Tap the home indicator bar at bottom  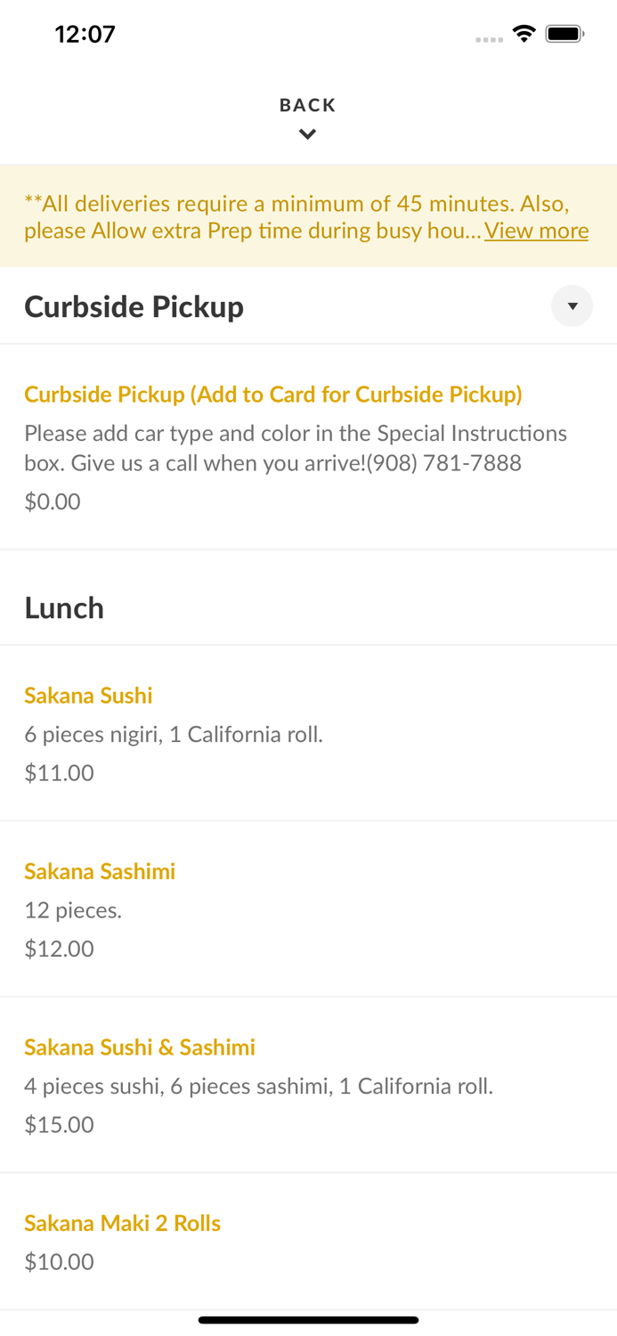(x=308, y=1320)
